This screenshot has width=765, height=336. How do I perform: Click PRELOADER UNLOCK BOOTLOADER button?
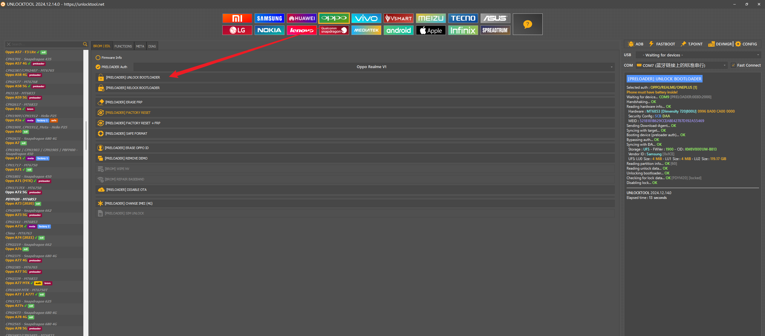(133, 77)
